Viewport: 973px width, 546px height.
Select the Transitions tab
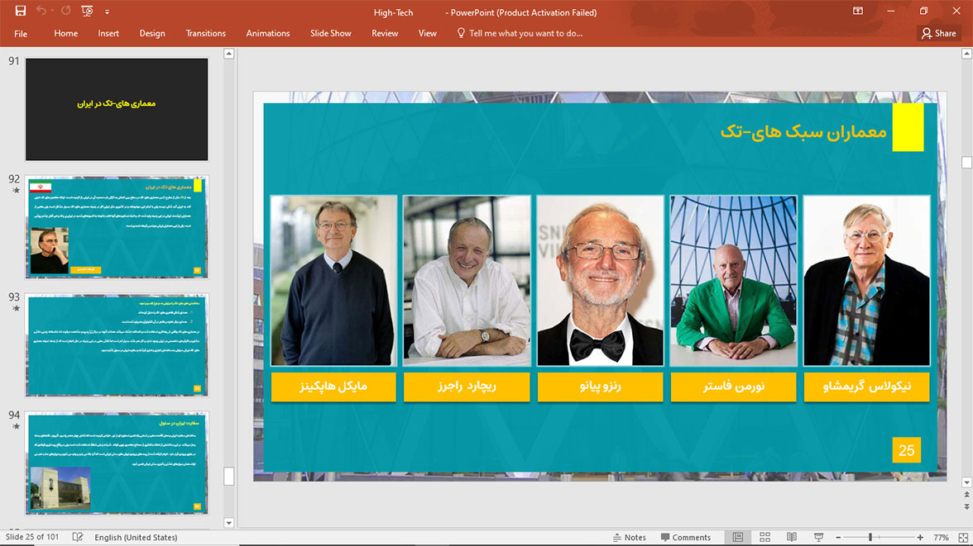pos(206,34)
